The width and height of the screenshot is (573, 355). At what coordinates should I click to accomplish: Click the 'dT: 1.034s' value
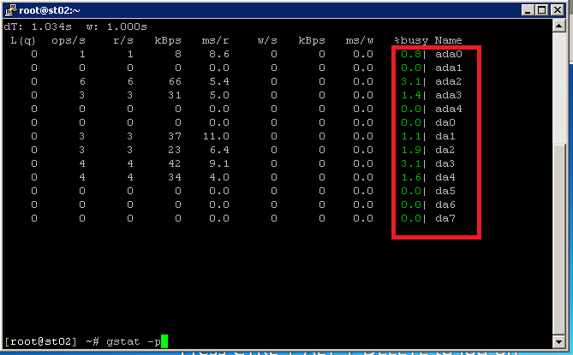(38, 27)
